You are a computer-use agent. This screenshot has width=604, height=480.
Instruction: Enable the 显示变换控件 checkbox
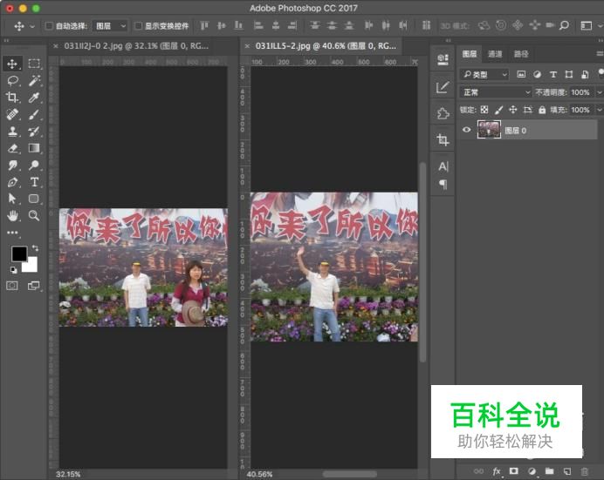pos(138,26)
